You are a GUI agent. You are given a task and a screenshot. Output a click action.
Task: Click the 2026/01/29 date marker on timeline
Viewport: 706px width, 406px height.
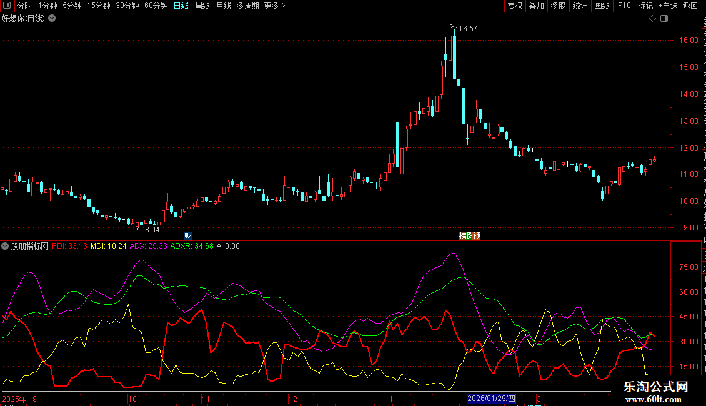point(492,399)
